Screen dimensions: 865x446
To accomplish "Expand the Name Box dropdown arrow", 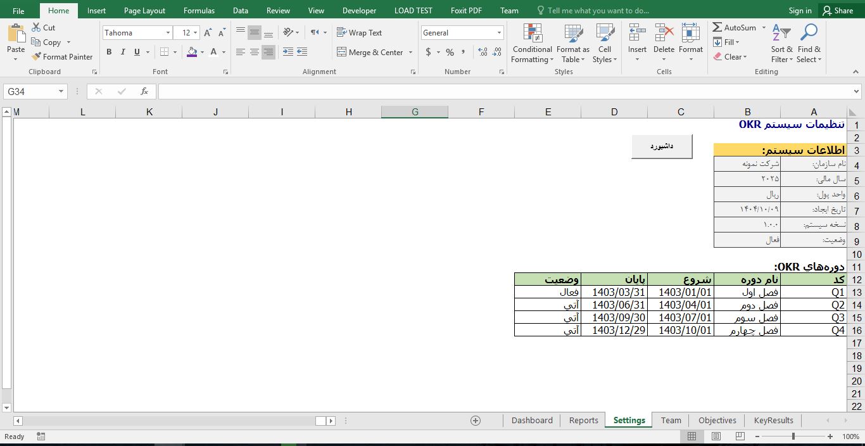I will (x=61, y=92).
